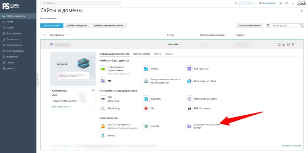The image size is (308, 153).
Task: Click the mail icon in domain row
Action: (284, 44)
